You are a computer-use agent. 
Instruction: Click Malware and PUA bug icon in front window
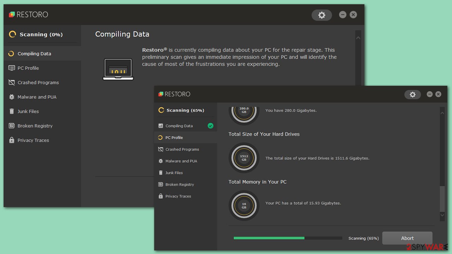pos(161,161)
